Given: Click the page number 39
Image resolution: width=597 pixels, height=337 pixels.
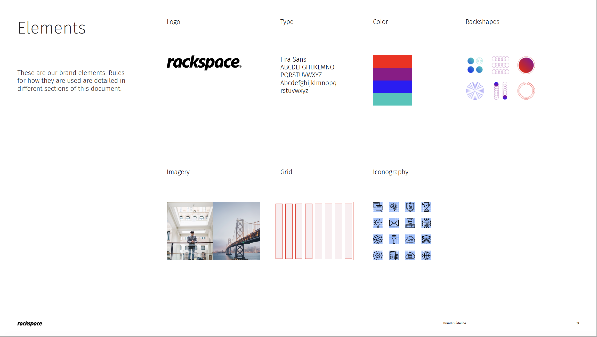Looking at the screenshot, I should [x=577, y=323].
